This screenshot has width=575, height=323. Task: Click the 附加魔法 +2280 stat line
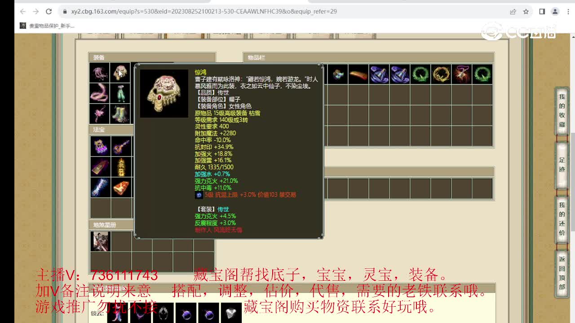[x=215, y=133]
